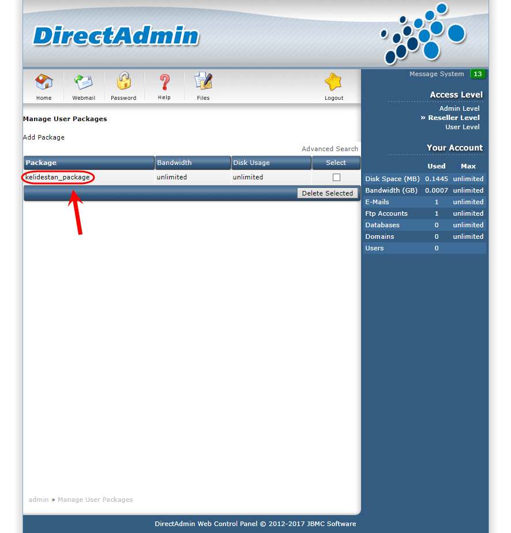Viewport: 511px width, 533px height.
Task: Switch to Reseller Level access
Action: 453,118
